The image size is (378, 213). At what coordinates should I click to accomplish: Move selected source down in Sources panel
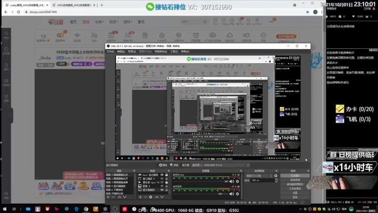(x=162, y=197)
